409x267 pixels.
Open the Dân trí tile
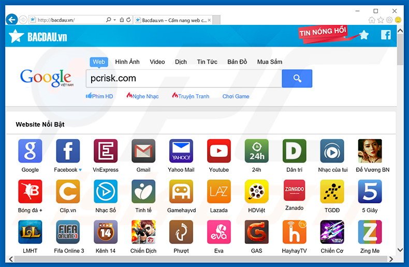(294, 151)
